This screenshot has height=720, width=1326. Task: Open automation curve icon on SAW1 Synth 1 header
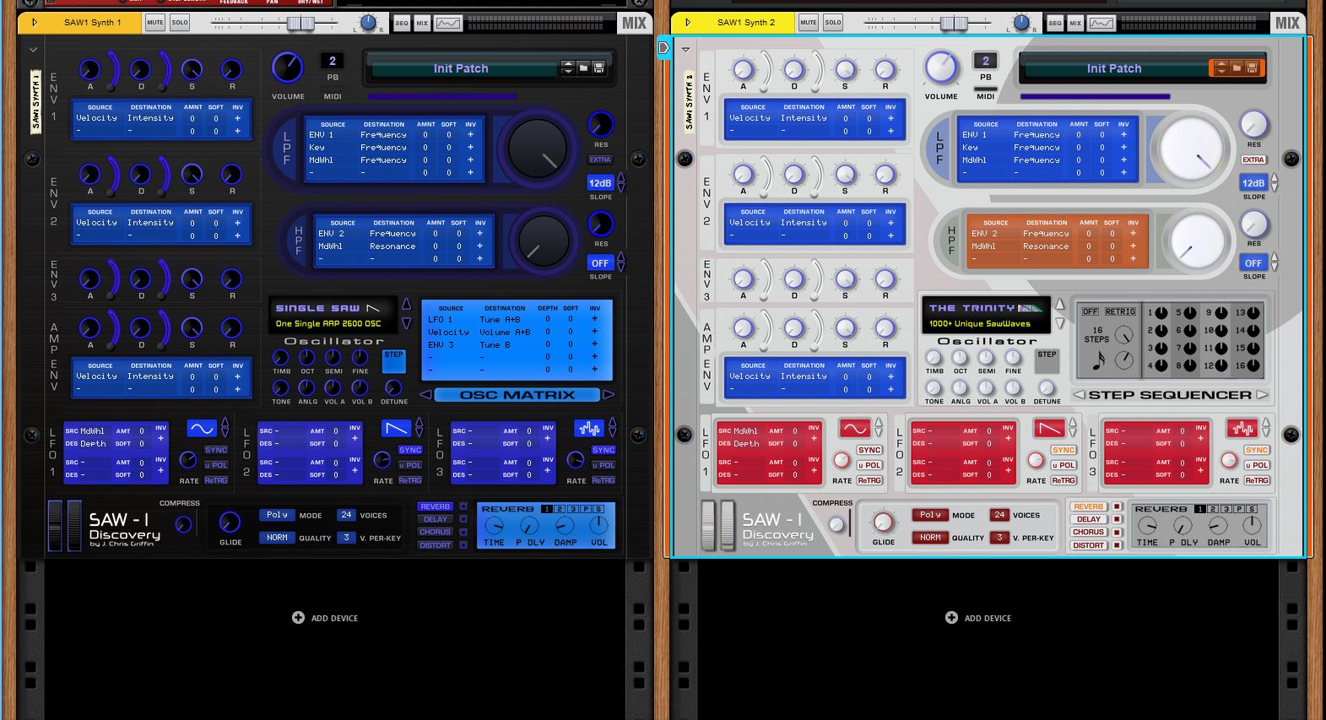(448, 23)
